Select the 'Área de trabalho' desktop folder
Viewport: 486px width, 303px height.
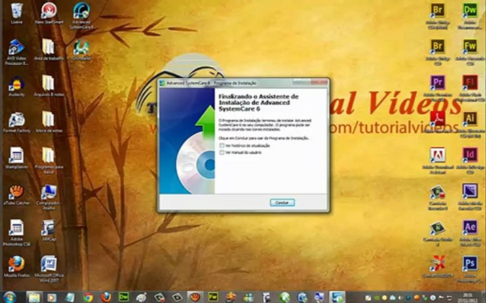(49, 50)
